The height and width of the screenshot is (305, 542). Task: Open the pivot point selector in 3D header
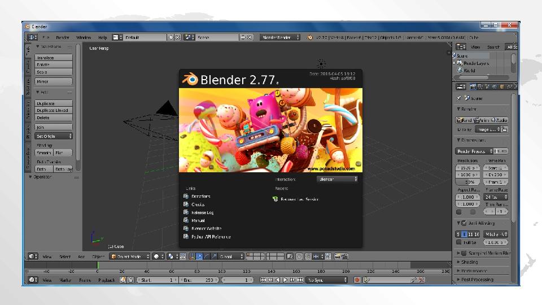point(173,256)
